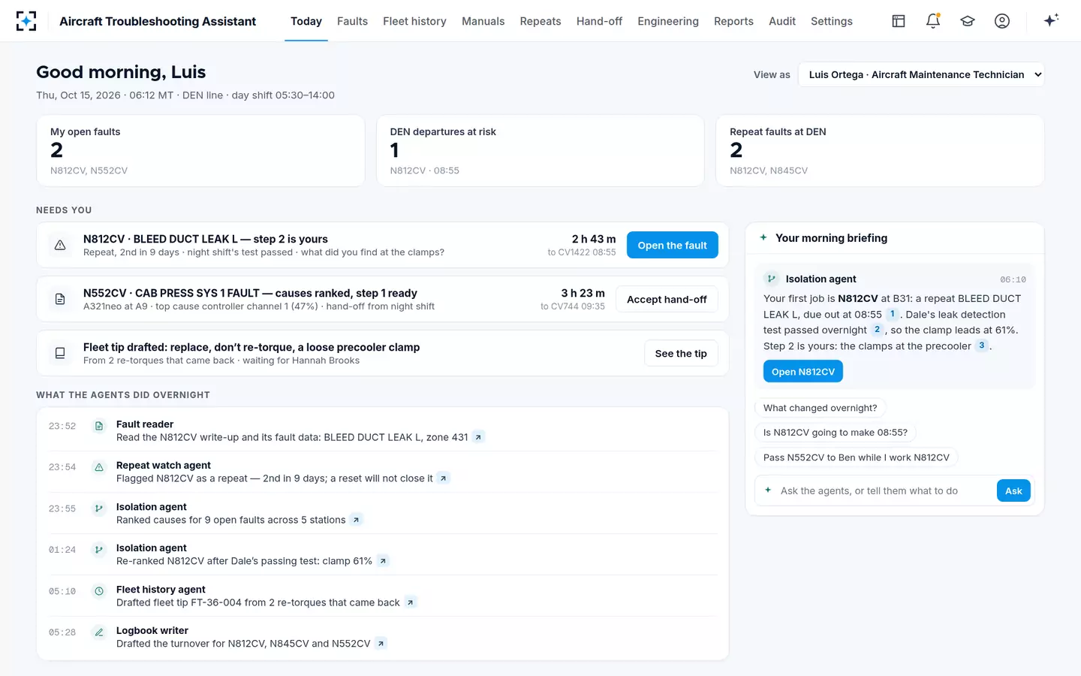Click the Ask button

click(x=1013, y=490)
